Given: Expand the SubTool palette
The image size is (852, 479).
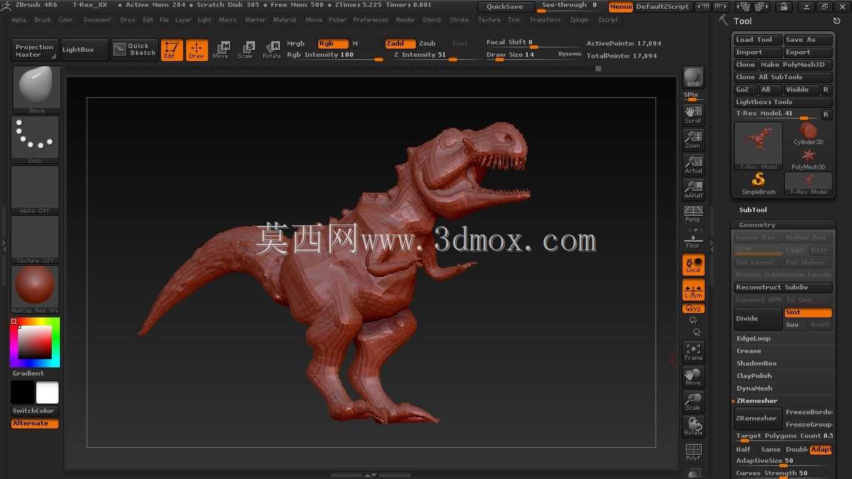Looking at the screenshot, I should pos(753,210).
